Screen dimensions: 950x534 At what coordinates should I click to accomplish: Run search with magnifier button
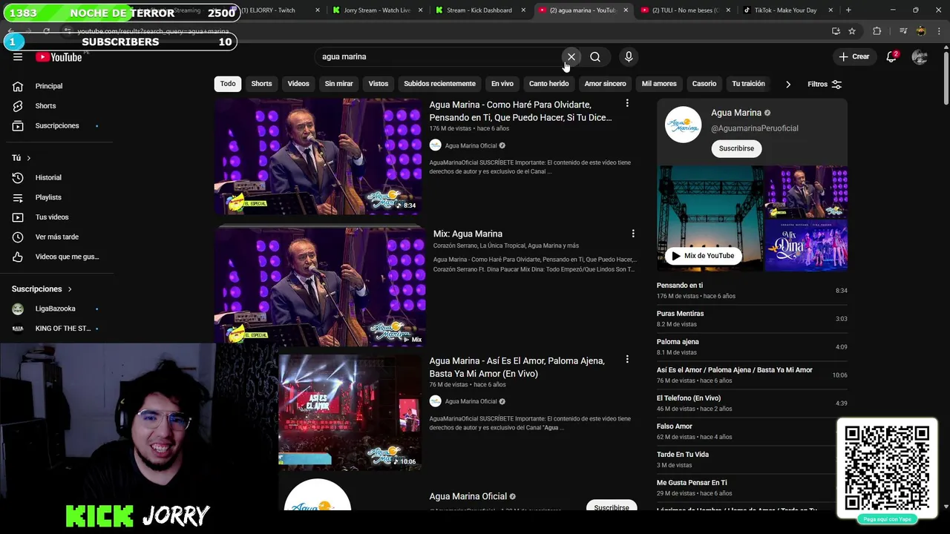(595, 57)
